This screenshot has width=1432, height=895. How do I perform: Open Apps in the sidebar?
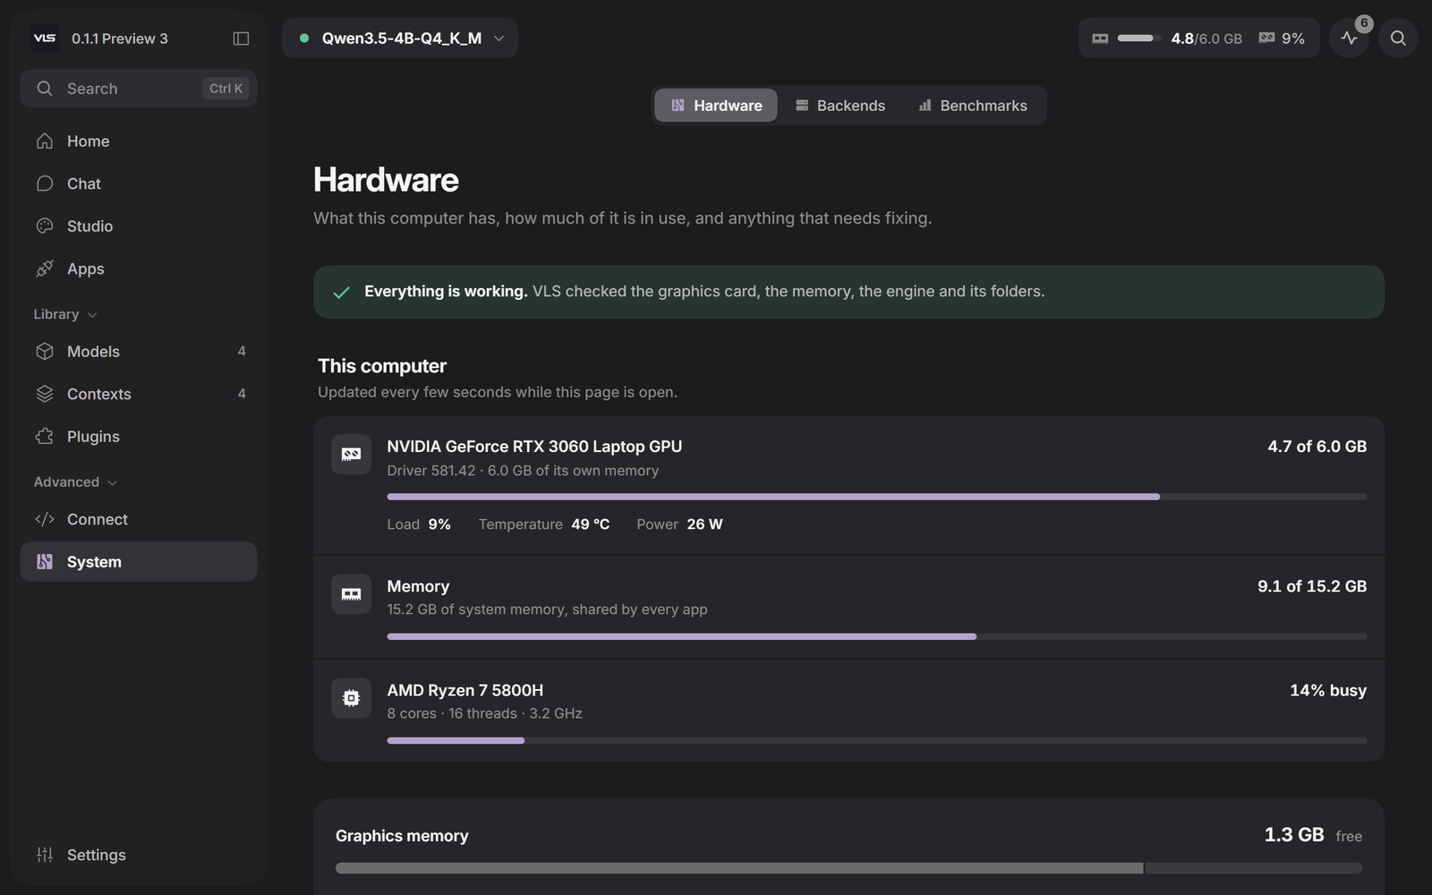tap(139, 268)
